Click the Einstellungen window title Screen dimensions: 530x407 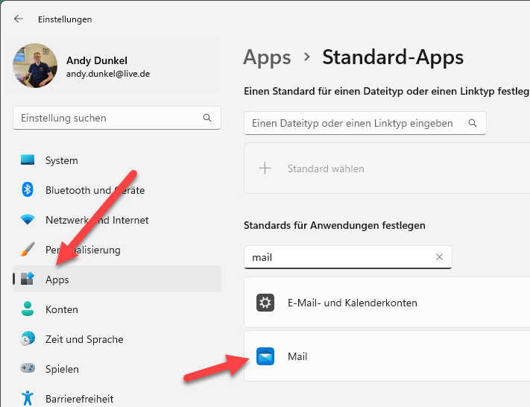coord(65,19)
